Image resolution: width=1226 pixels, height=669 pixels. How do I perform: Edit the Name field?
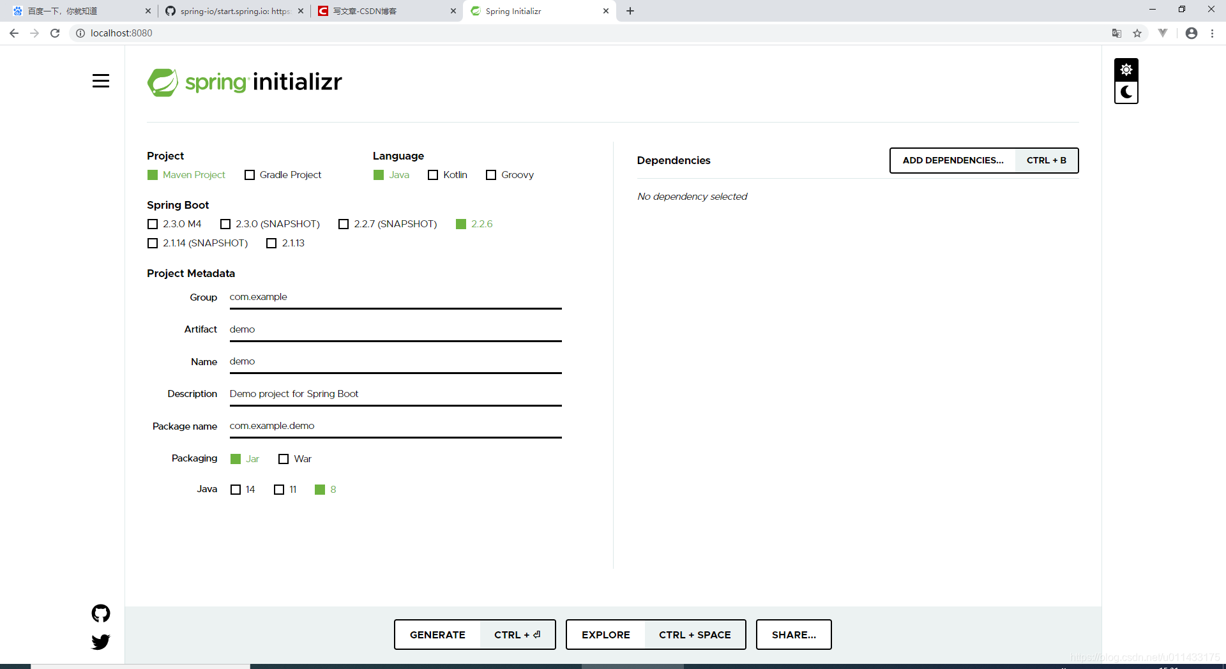coord(395,362)
